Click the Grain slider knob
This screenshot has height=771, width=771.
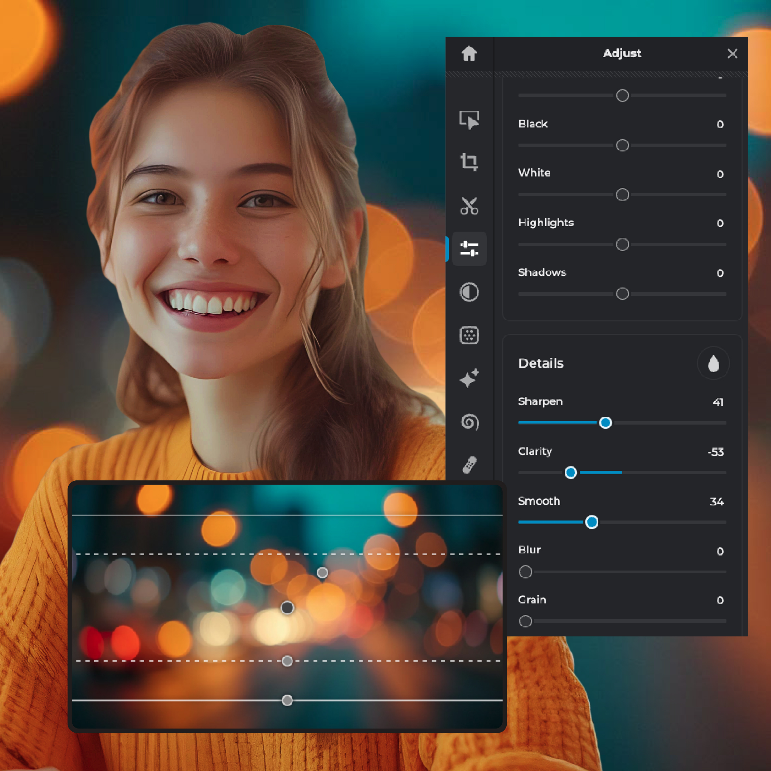pos(525,621)
